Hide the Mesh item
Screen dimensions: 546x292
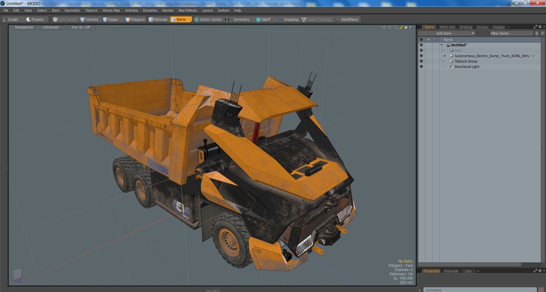coord(421,50)
